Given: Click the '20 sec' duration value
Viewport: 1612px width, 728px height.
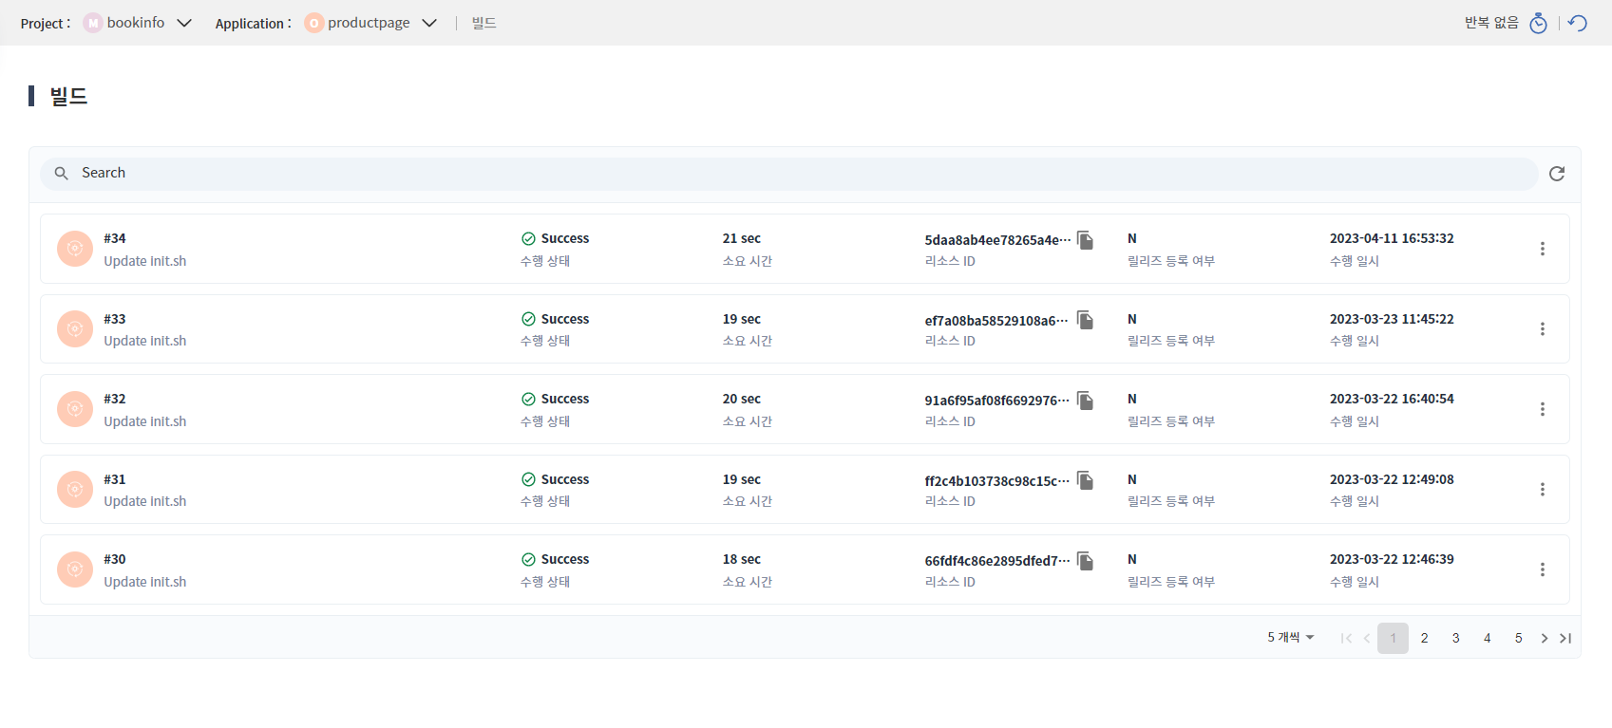Looking at the screenshot, I should point(742,399).
